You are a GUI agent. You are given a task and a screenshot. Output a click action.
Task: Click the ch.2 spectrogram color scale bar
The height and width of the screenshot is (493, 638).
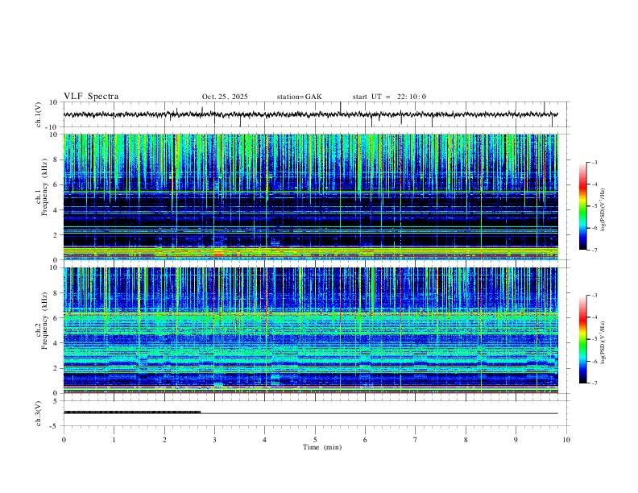coord(582,339)
